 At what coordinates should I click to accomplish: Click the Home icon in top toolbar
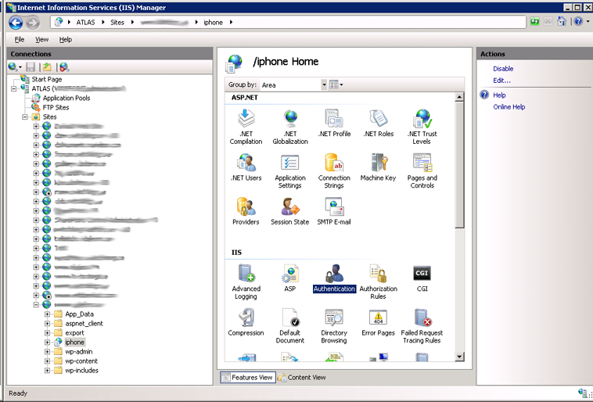click(562, 22)
